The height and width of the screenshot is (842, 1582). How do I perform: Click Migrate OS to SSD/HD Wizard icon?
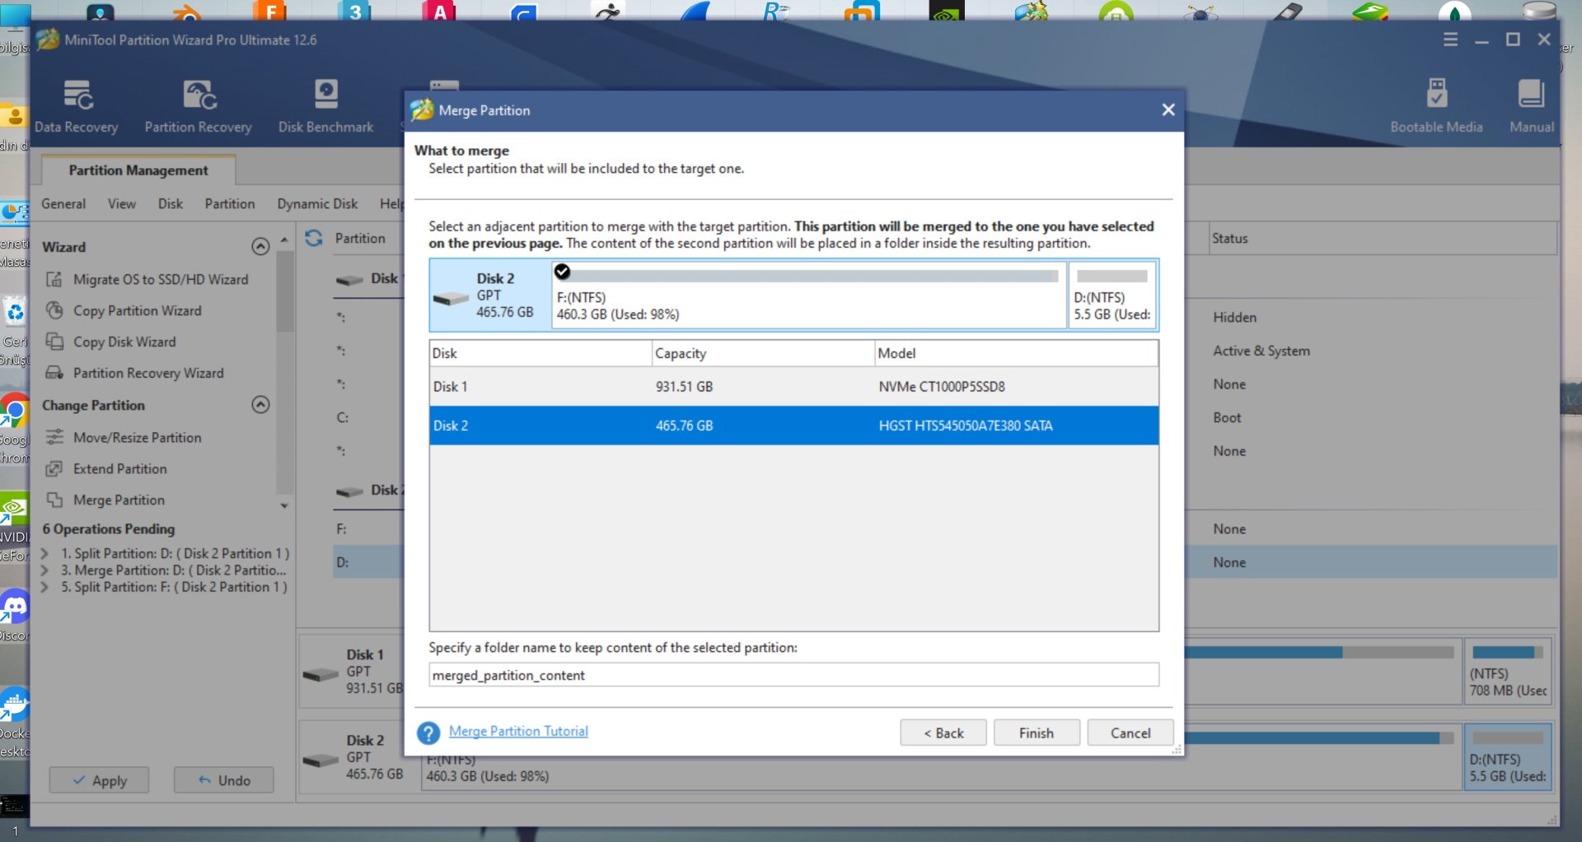pyautogui.click(x=54, y=279)
